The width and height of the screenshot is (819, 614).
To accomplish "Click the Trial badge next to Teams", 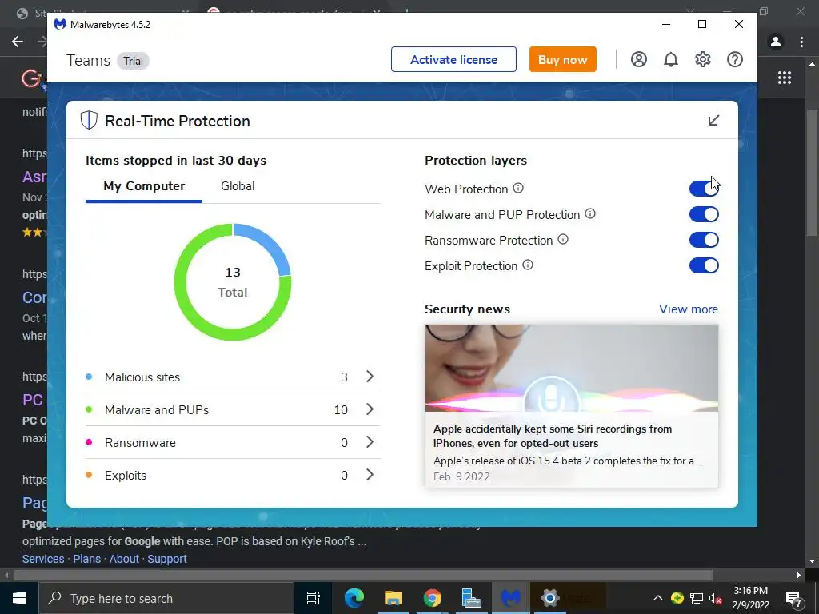I will tap(133, 61).
